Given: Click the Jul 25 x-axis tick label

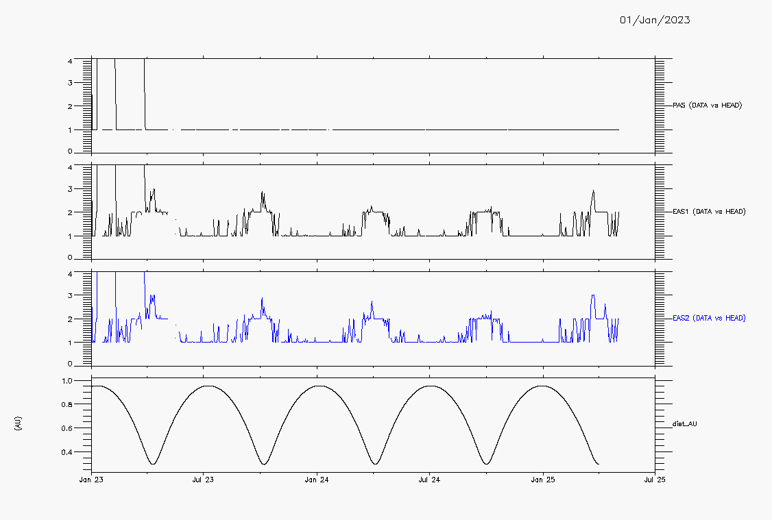Looking at the screenshot, I should (x=655, y=480).
